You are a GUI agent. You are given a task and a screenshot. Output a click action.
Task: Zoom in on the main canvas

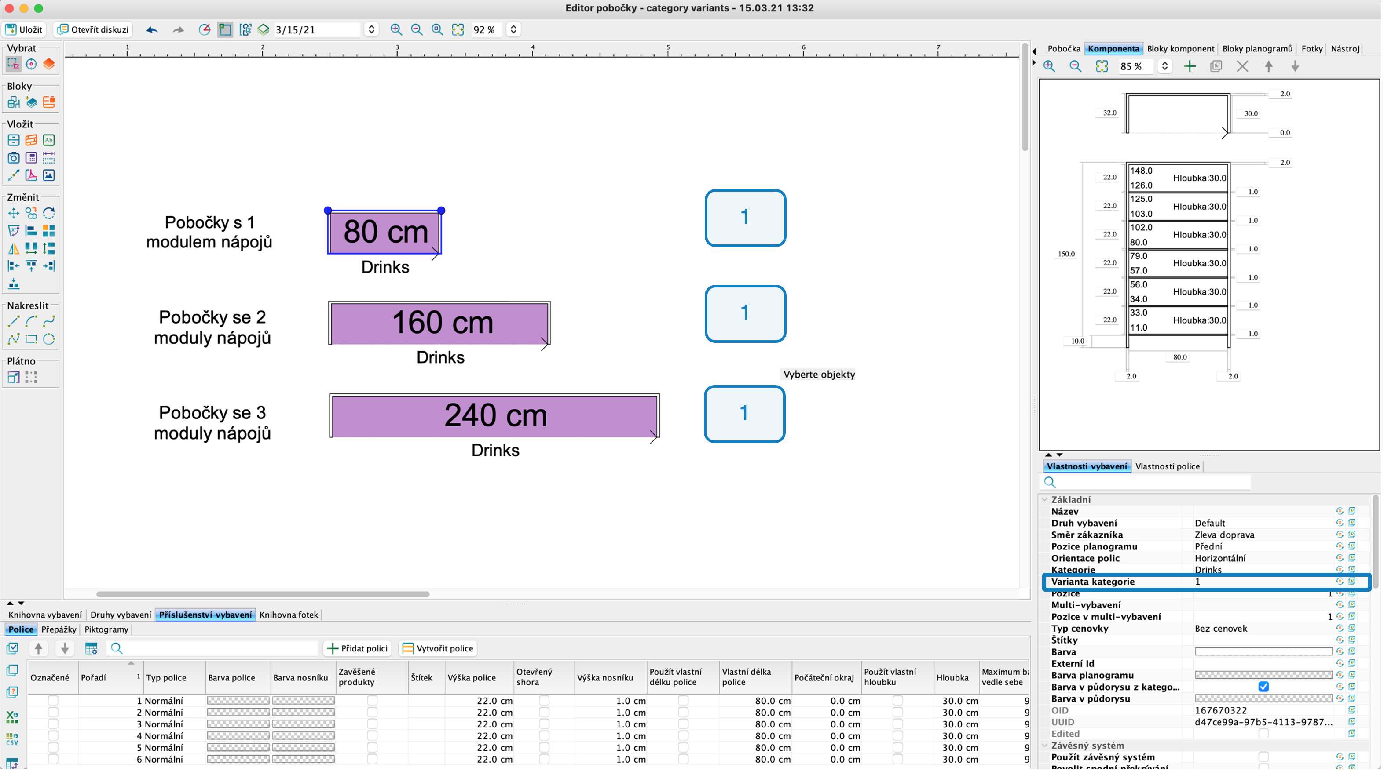pos(396,29)
